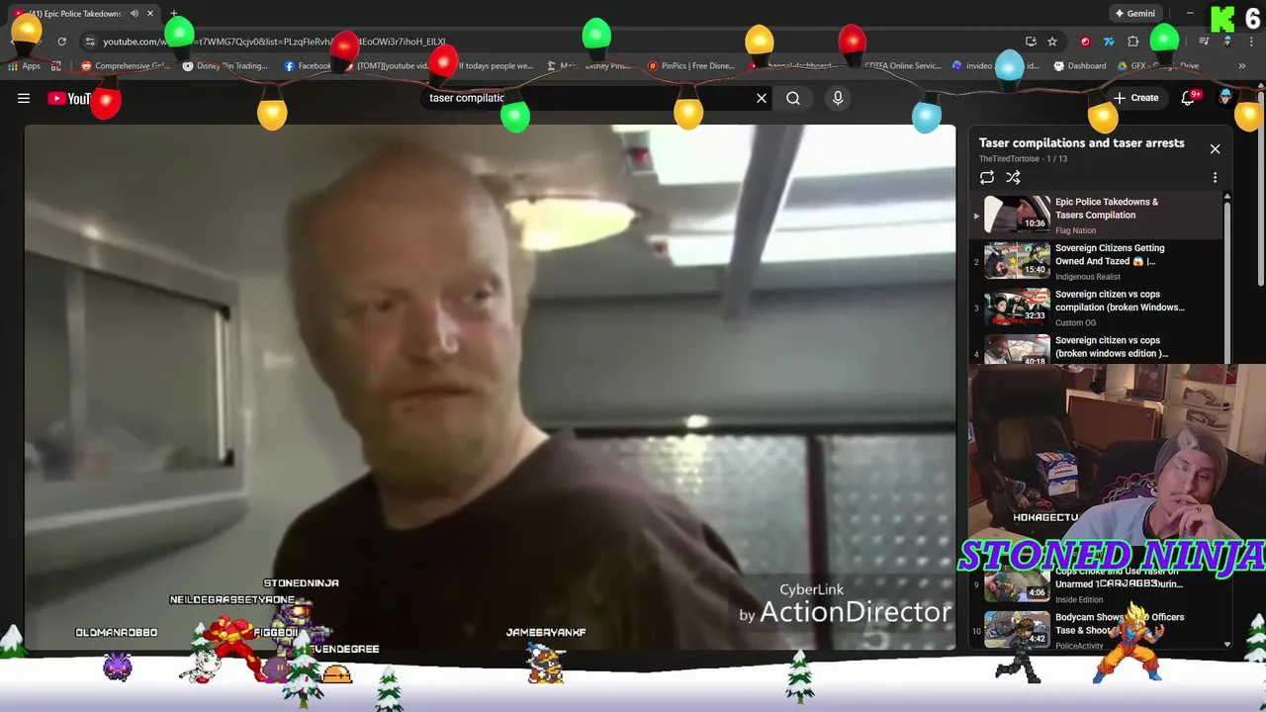Image resolution: width=1266 pixels, height=712 pixels.
Task: Open the 4:06 Inside Edition video thumbnail
Action: point(1017,585)
